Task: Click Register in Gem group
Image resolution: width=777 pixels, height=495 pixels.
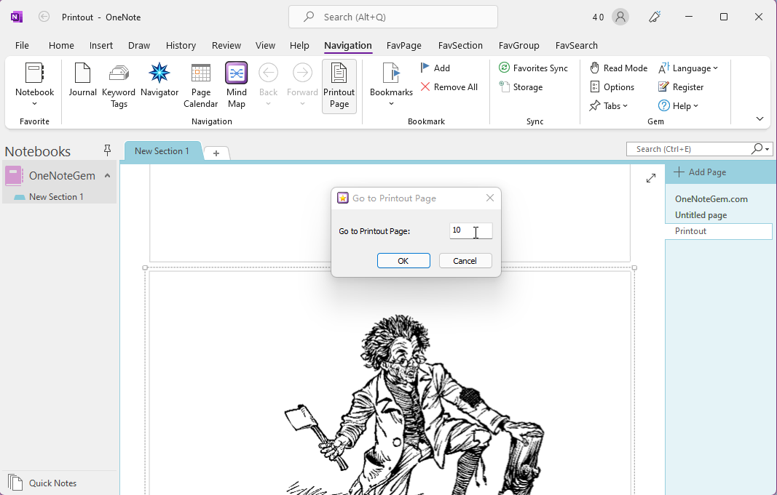Action: [x=681, y=87]
